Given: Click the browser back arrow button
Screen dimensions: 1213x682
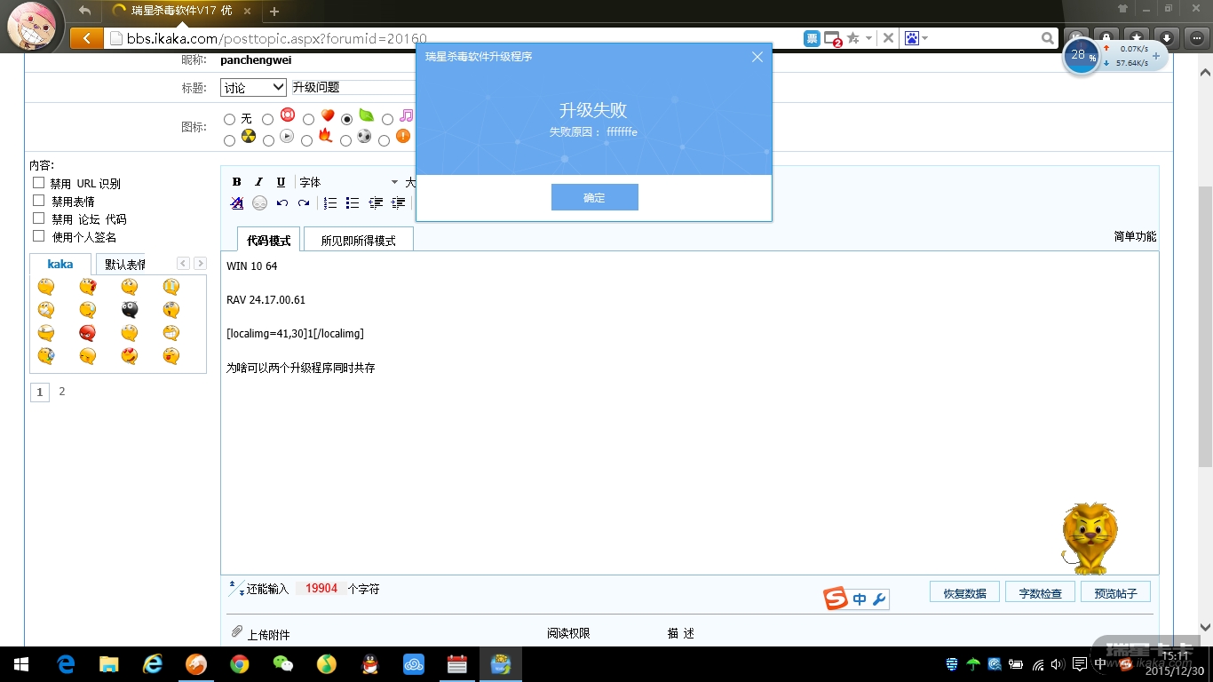Looking at the screenshot, I should (x=85, y=38).
